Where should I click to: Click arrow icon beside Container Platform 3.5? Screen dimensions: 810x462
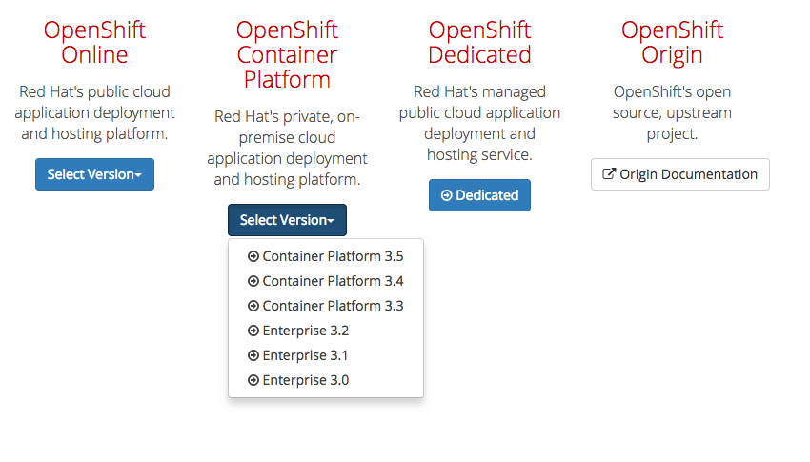click(x=253, y=256)
